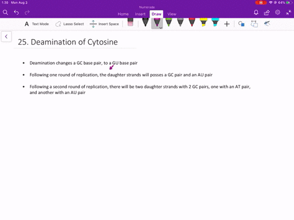Screen dimensions: 294x220
Task: Open the settings gear
Action: [277, 12]
